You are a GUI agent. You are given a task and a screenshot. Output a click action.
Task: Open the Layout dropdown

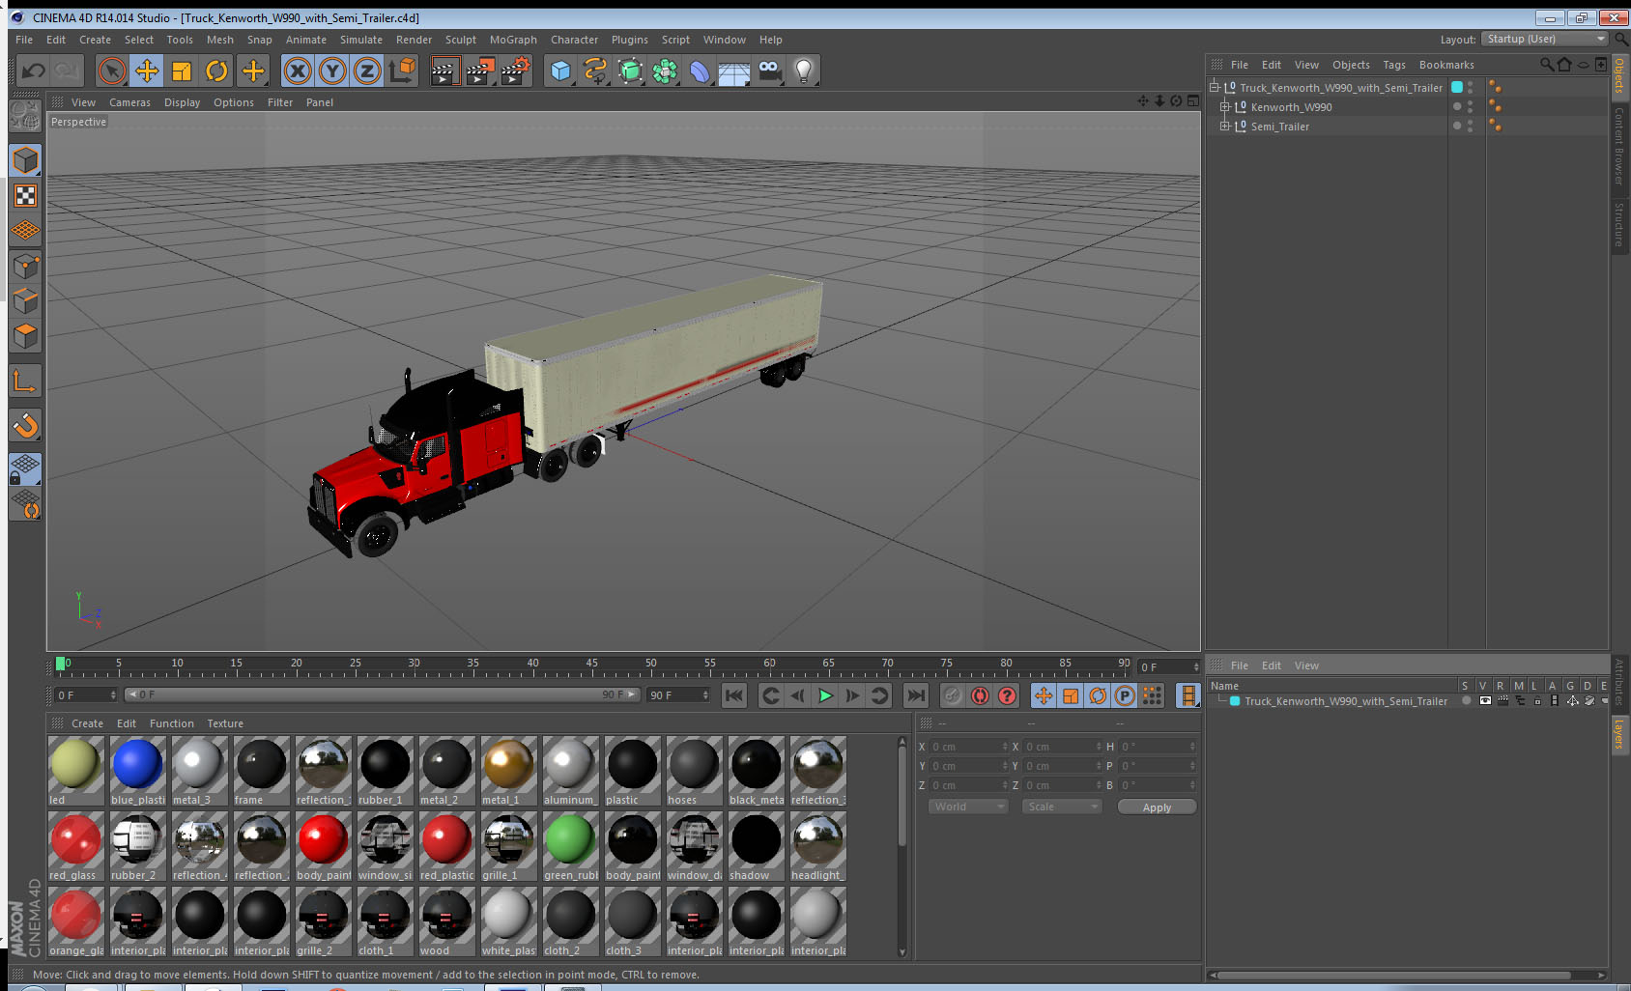1545,39
